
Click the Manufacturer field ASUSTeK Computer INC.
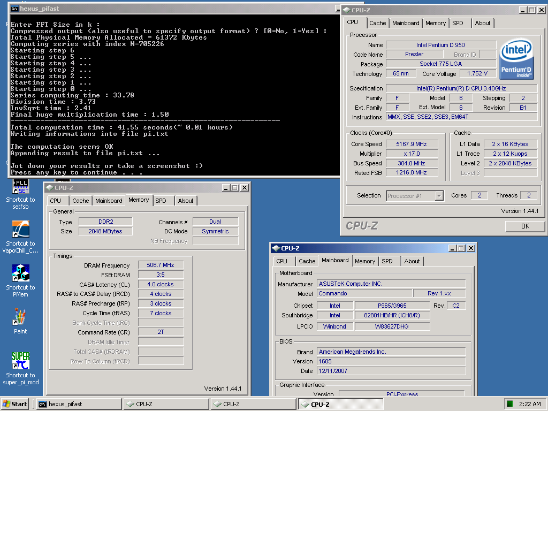pyautogui.click(x=391, y=284)
